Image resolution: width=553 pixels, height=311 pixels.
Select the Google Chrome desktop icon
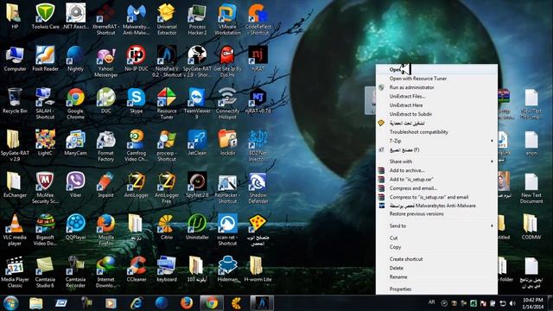point(75,104)
